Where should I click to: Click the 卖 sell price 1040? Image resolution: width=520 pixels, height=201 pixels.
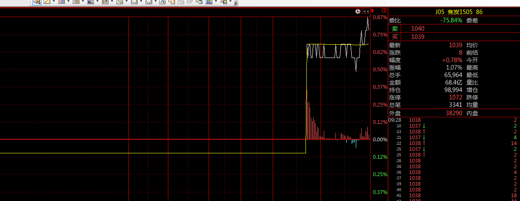pyautogui.click(x=418, y=29)
